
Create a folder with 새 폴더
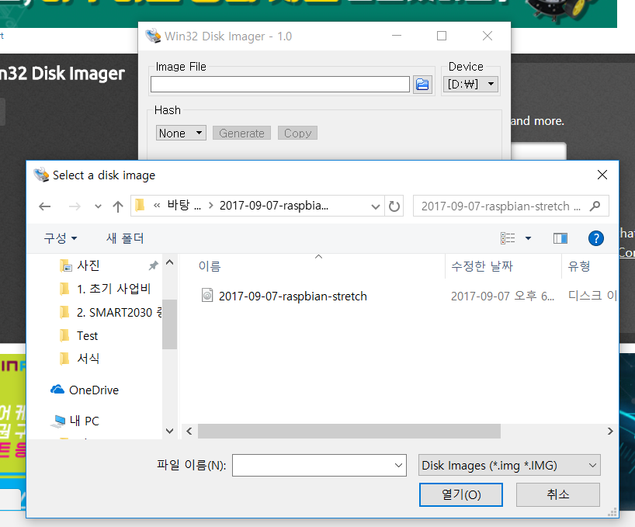click(125, 238)
